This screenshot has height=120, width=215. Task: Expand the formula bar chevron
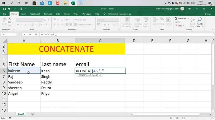point(213,34)
